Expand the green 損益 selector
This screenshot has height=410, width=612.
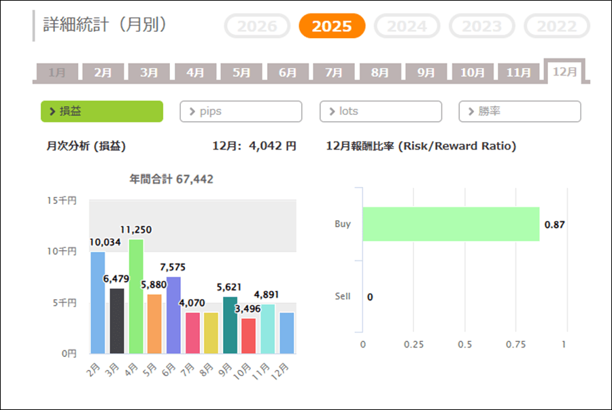point(102,112)
